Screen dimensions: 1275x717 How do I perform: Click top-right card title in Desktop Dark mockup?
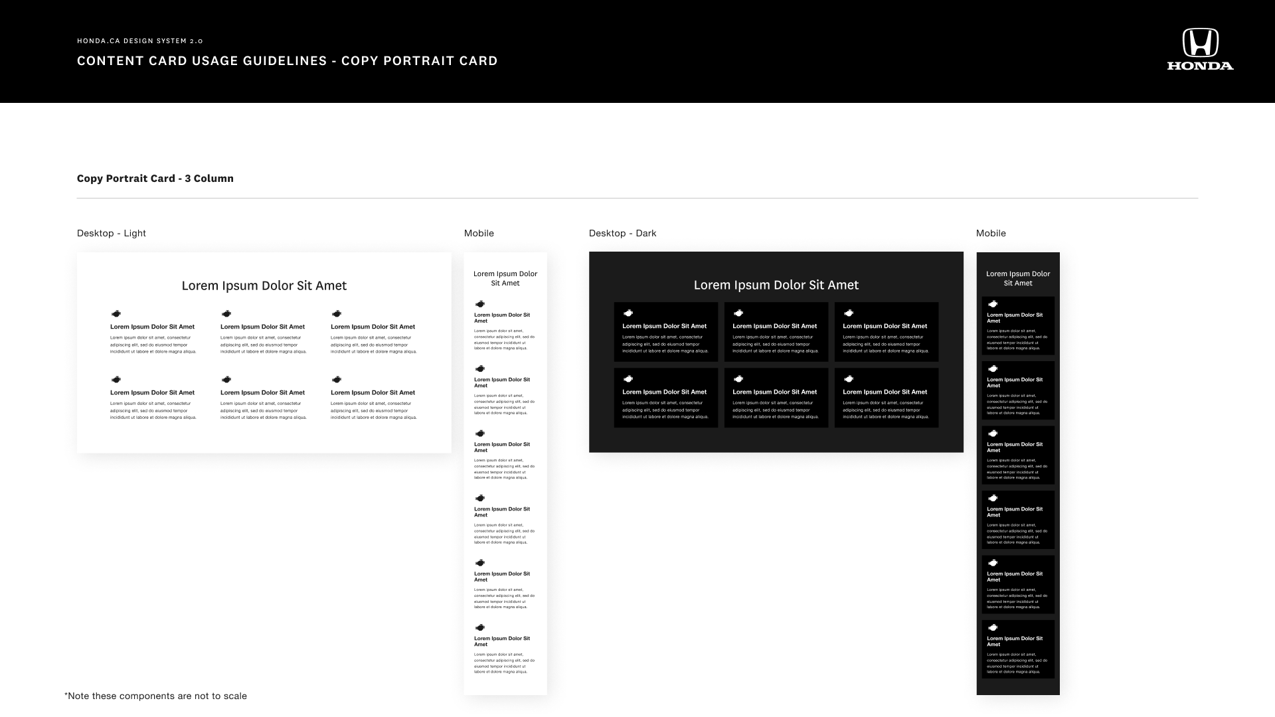(x=885, y=326)
